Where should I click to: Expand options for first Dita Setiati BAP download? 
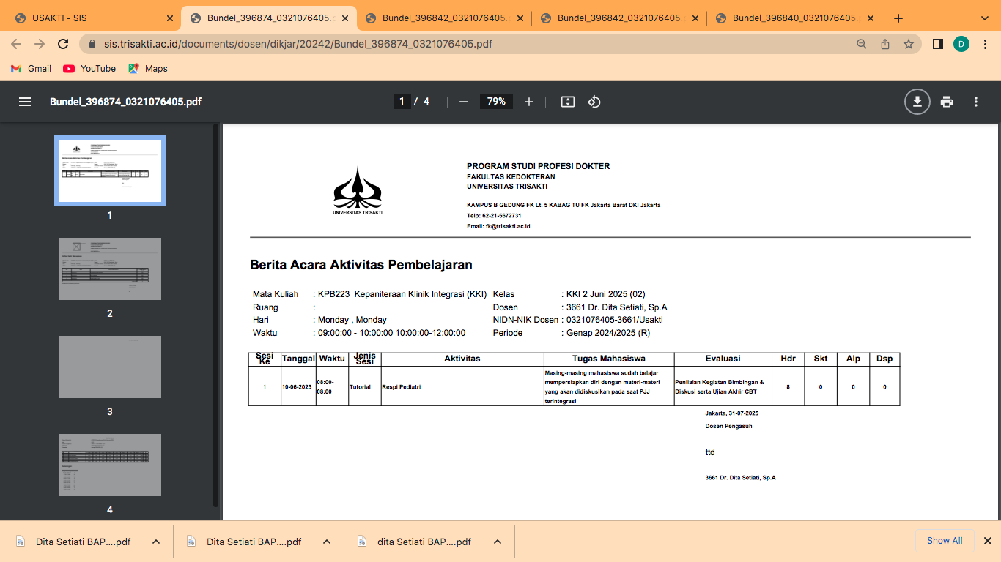pos(156,542)
